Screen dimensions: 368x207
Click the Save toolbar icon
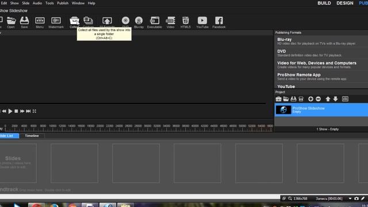pyautogui.click(x=24, y=22)
